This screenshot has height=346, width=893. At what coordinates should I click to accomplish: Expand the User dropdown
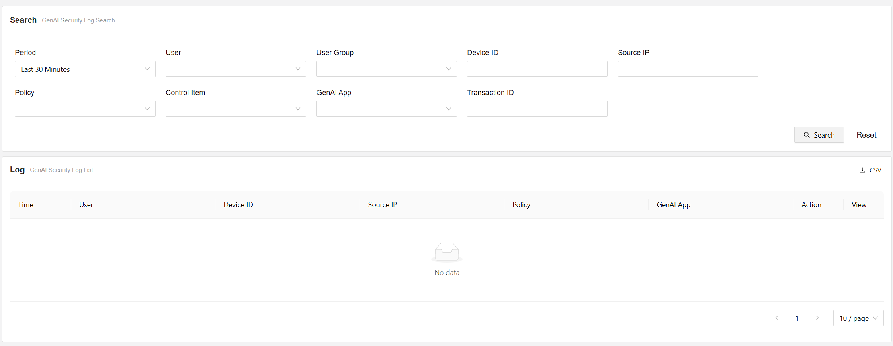[x=236, y=69]
